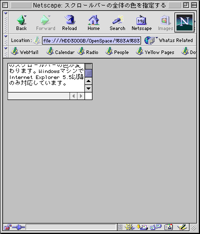
Task: Click the down arrow of the text box scrollbar
Action: [x=88, y=88]
